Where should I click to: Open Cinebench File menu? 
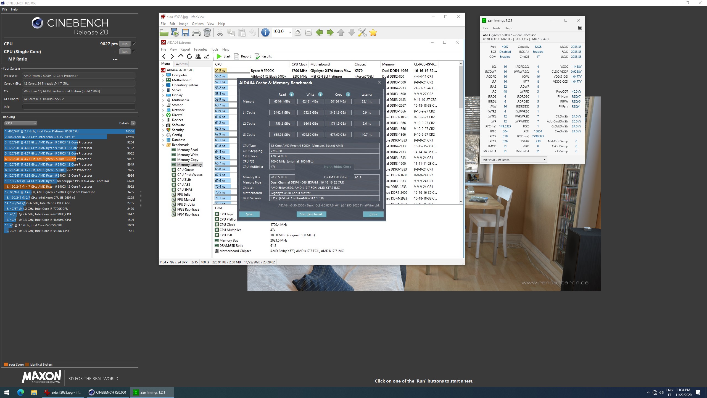point(5,9)
